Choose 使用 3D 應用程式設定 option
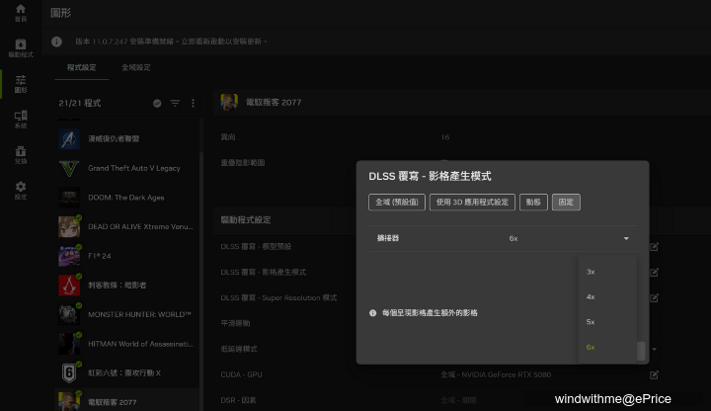This screenshot has width=711, height=411. pyautogui.click(x=472, y=203)
